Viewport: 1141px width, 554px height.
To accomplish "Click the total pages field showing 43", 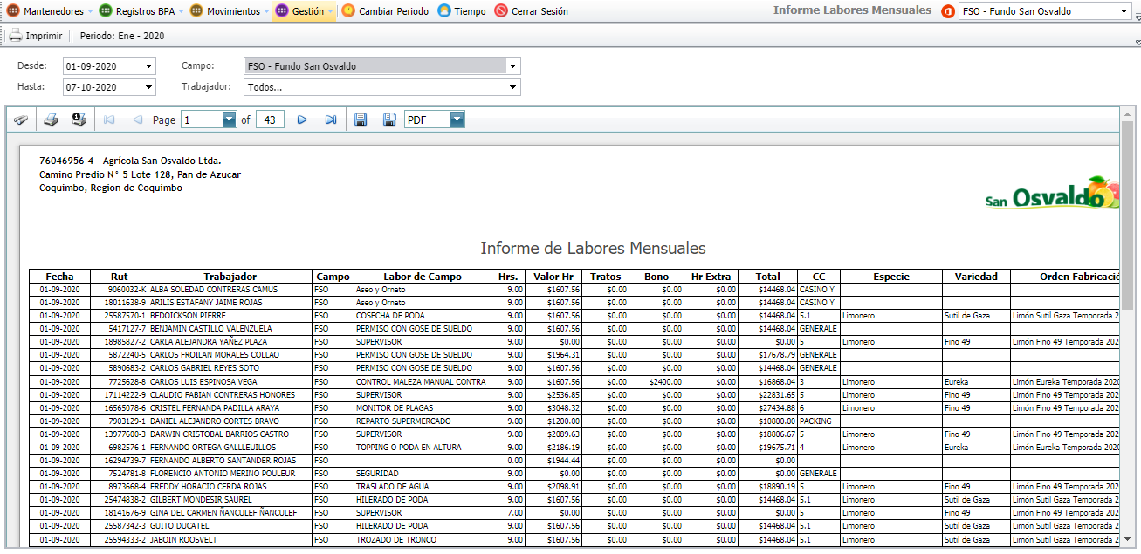I will tap(270, 120).
